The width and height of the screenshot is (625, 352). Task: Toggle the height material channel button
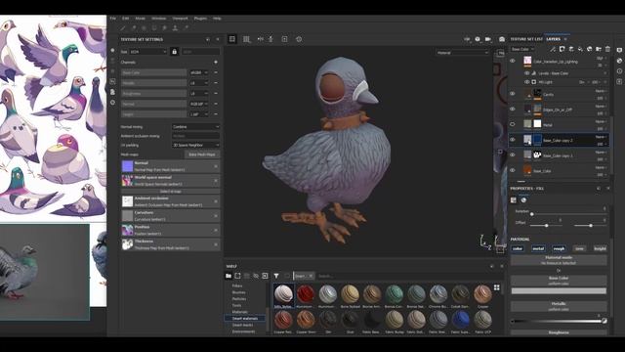click(600, 248)
